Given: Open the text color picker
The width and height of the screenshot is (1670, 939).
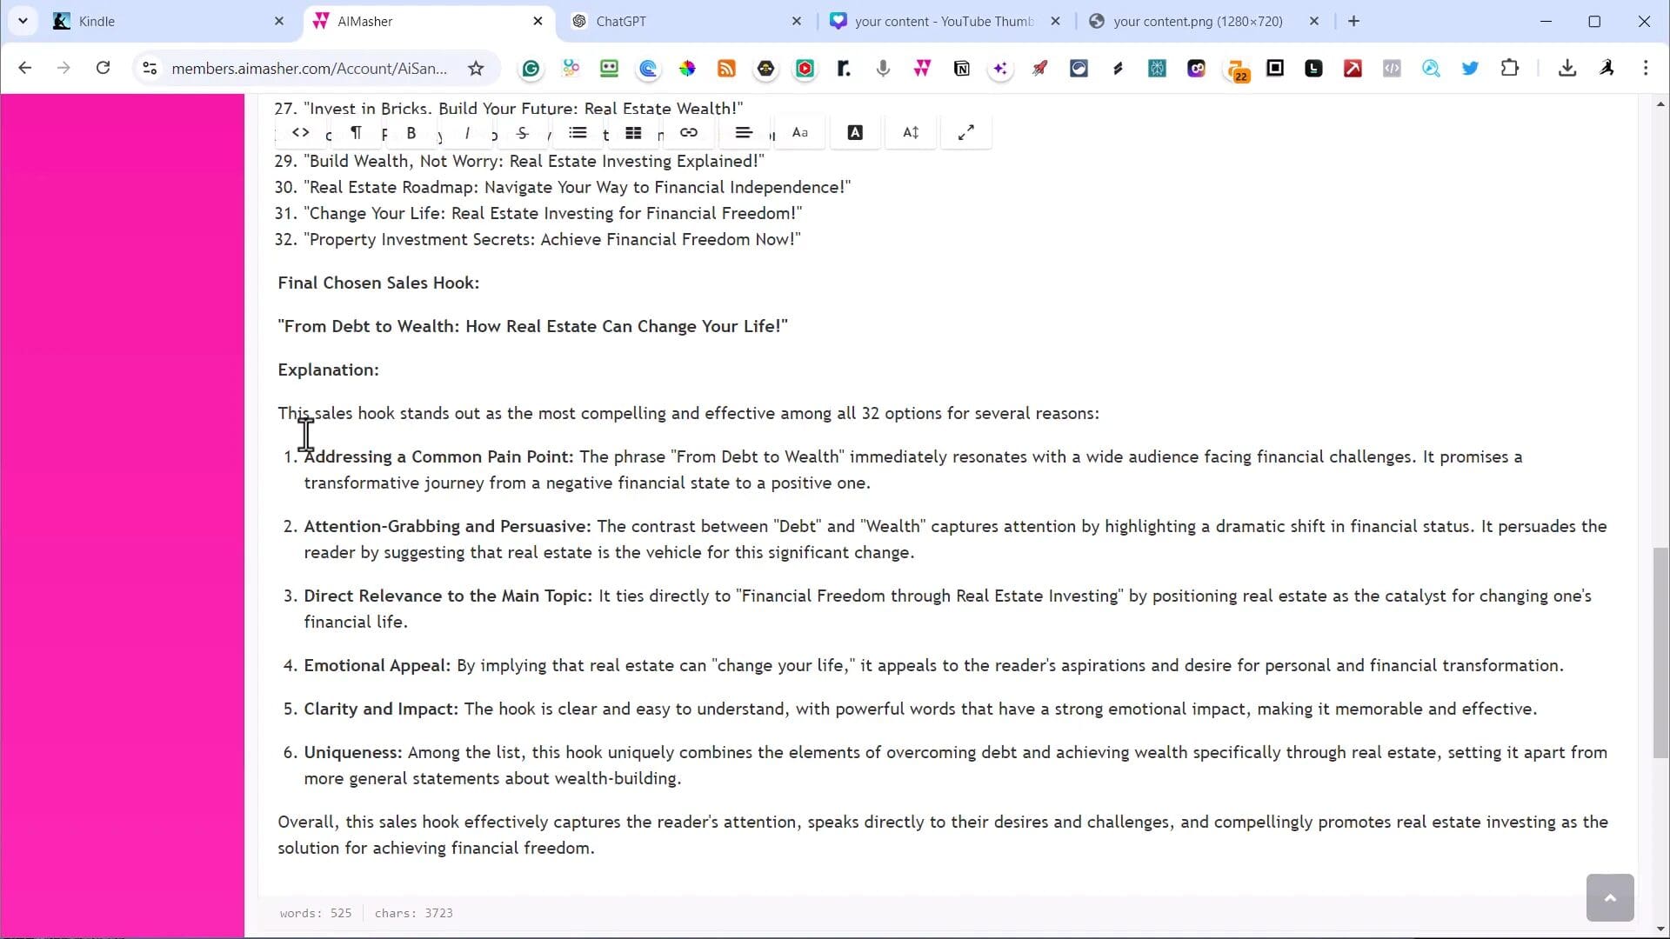Looking at the screenshot, I should pos(855,133).
